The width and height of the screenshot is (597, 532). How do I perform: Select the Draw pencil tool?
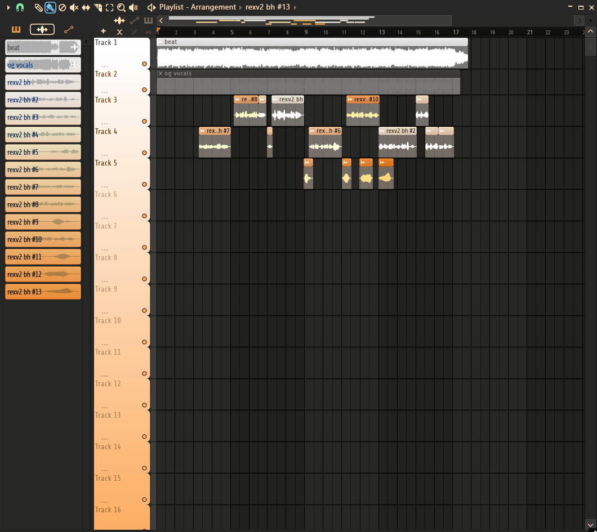(x=38, y=7)
